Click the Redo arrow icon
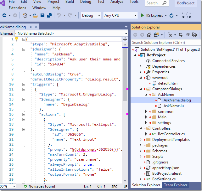 pos(70,15)
